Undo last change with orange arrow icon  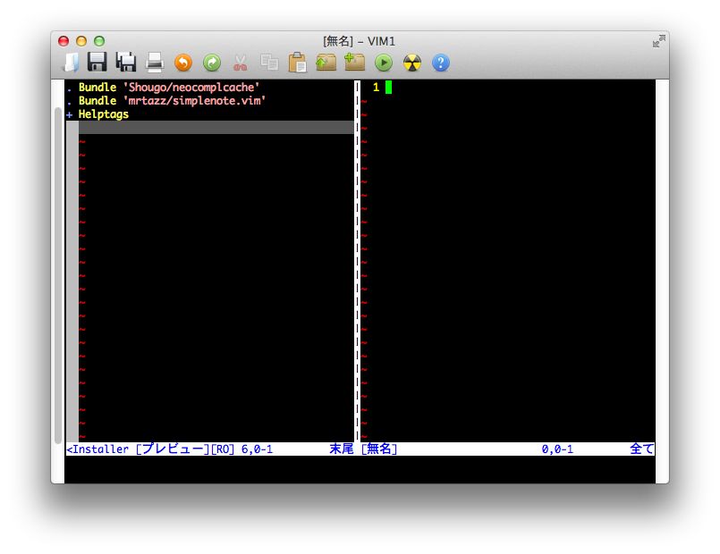(x=183, y=63)
